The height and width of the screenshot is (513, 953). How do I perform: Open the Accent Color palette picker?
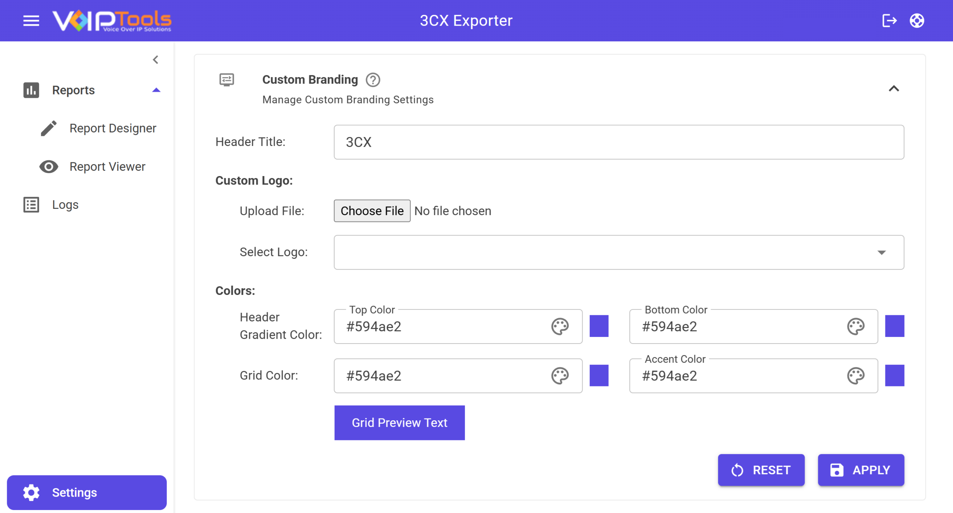[x=856, y=376]
